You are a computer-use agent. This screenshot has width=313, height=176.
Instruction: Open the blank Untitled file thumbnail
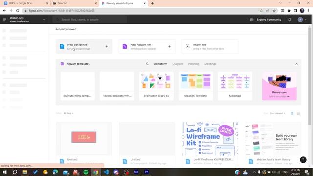147,139
